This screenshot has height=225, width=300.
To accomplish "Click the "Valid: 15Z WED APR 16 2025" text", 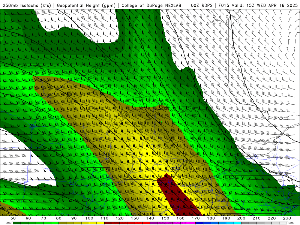I will pyautogui.click(x=265, y=5).
